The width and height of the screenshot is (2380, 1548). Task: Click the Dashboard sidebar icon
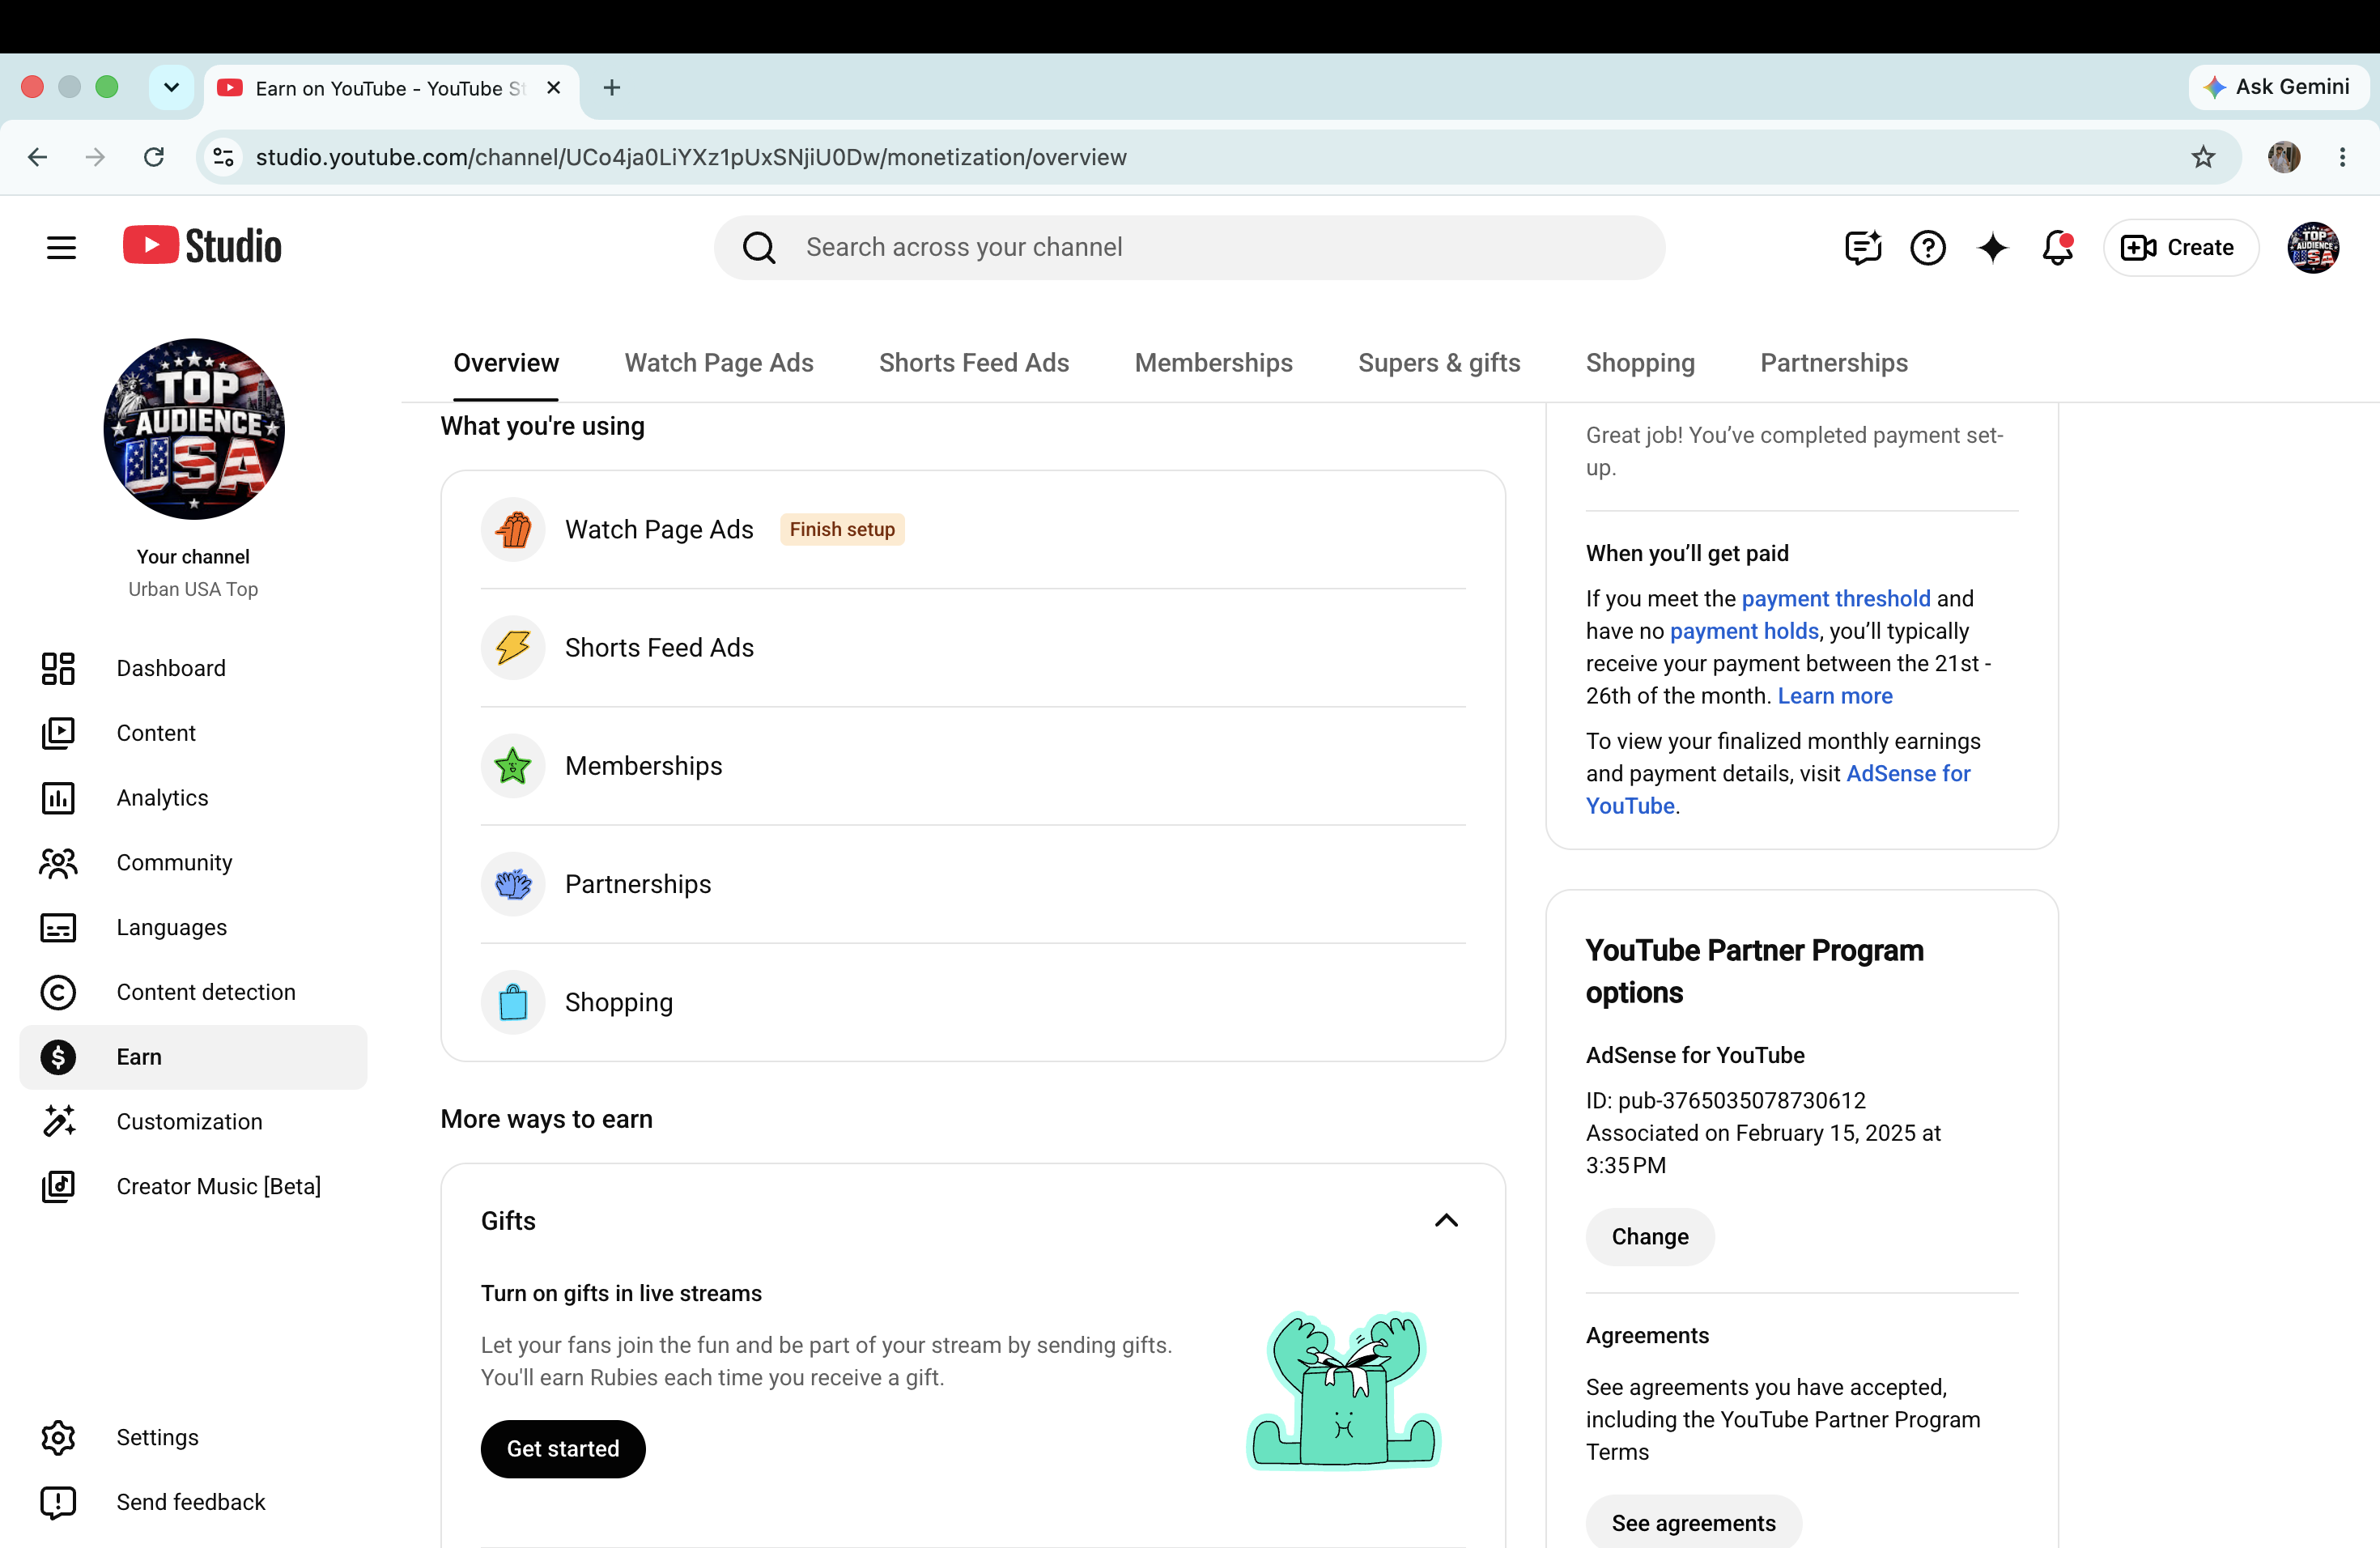pyautogui.click(x=58, y=668)
